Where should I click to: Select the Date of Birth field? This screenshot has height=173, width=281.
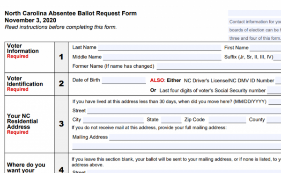[124, 80]
